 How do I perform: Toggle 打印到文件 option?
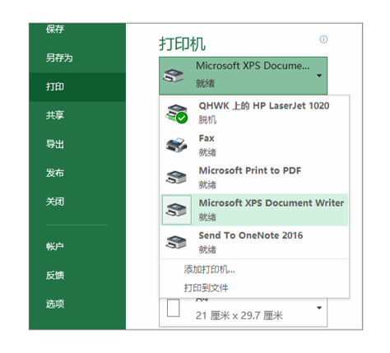tap(206, 288)
